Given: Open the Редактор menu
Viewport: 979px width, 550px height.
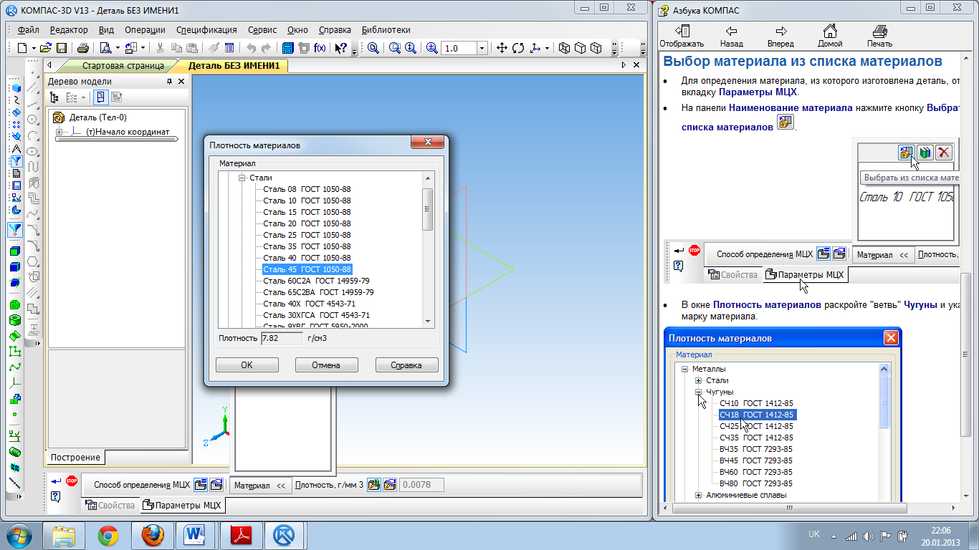Looking at the screenshot, I should coord(69,30).
